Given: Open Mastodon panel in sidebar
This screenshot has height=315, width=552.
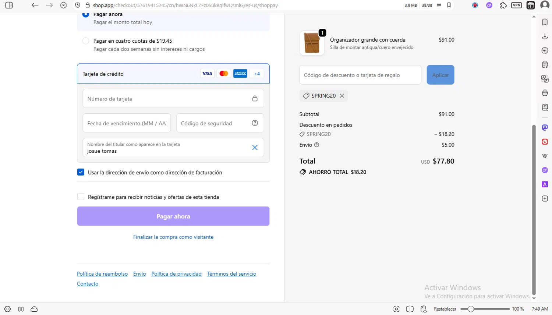Looking at the screenshot, I should pos(545,127).
